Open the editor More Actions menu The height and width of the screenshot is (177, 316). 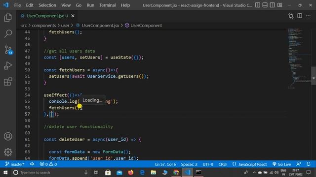click(308, 16)
